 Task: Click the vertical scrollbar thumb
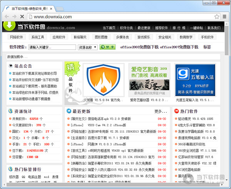(x=227, y=40)
